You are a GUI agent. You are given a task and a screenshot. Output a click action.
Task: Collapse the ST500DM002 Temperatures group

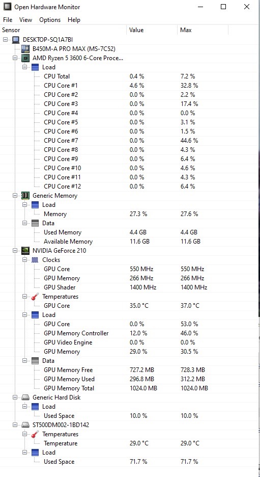[24, 434]
